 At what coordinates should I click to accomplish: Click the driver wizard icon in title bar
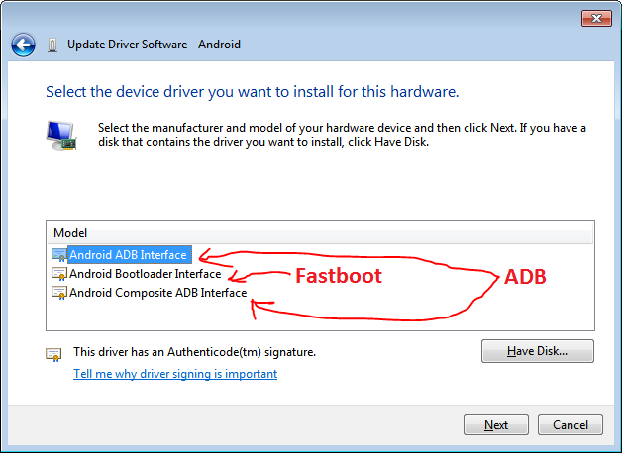click(52, 45)
